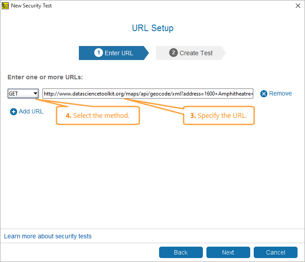Open the GET method dropdown arrow
305x262 pixels.
tap(35, 93)
